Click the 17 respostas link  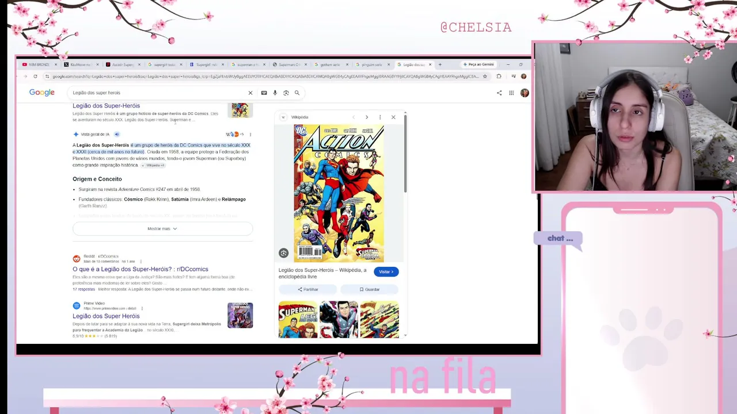(x=84, y=289)
